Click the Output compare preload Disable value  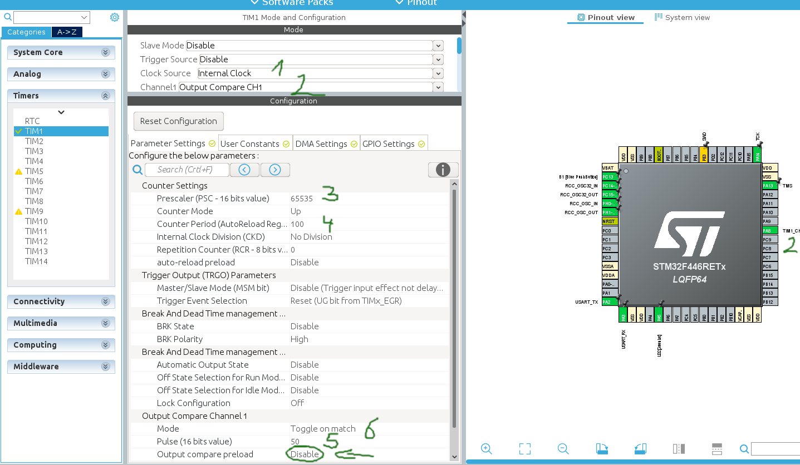pos(305,454)
